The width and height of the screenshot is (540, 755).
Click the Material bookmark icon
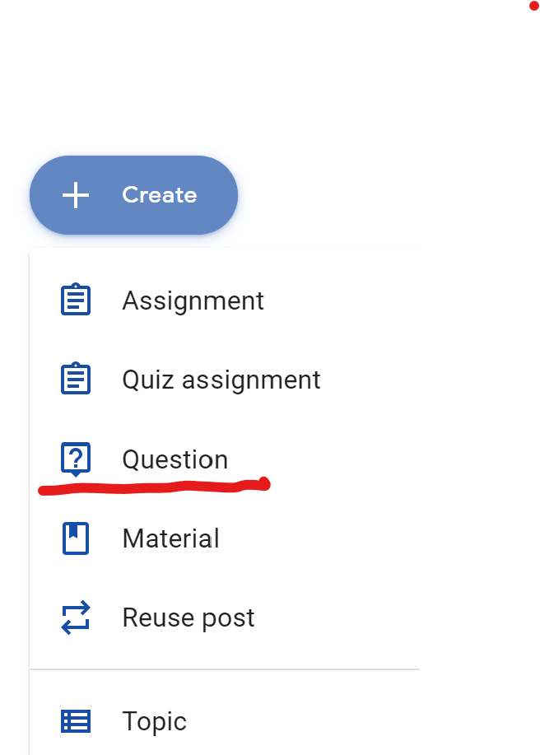click(x=76, y=538)
